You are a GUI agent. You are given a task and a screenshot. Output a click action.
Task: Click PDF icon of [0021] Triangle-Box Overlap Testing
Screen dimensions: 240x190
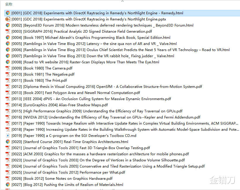8,148
